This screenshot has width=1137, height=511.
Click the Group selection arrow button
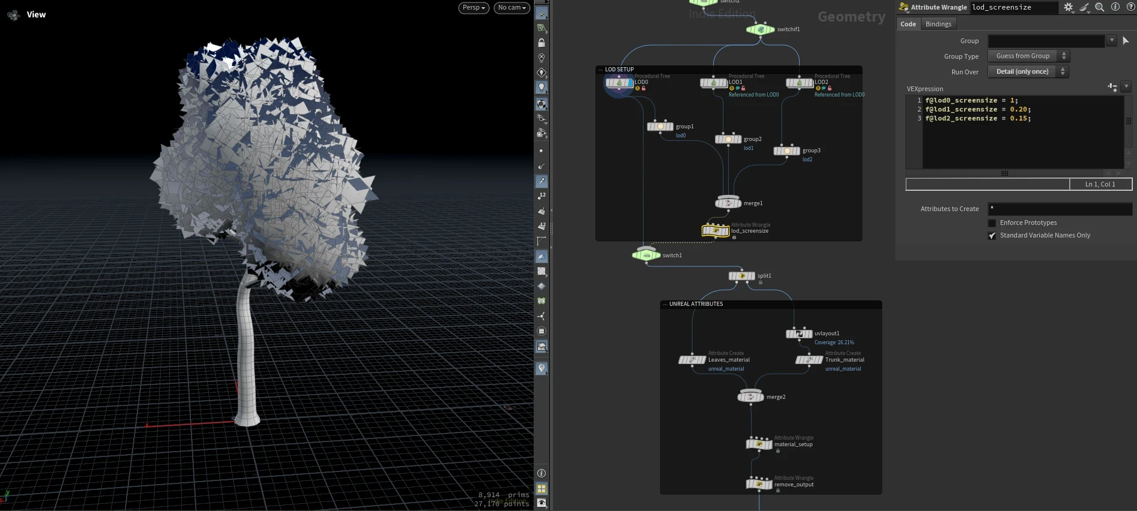(x=1126, y=41)
